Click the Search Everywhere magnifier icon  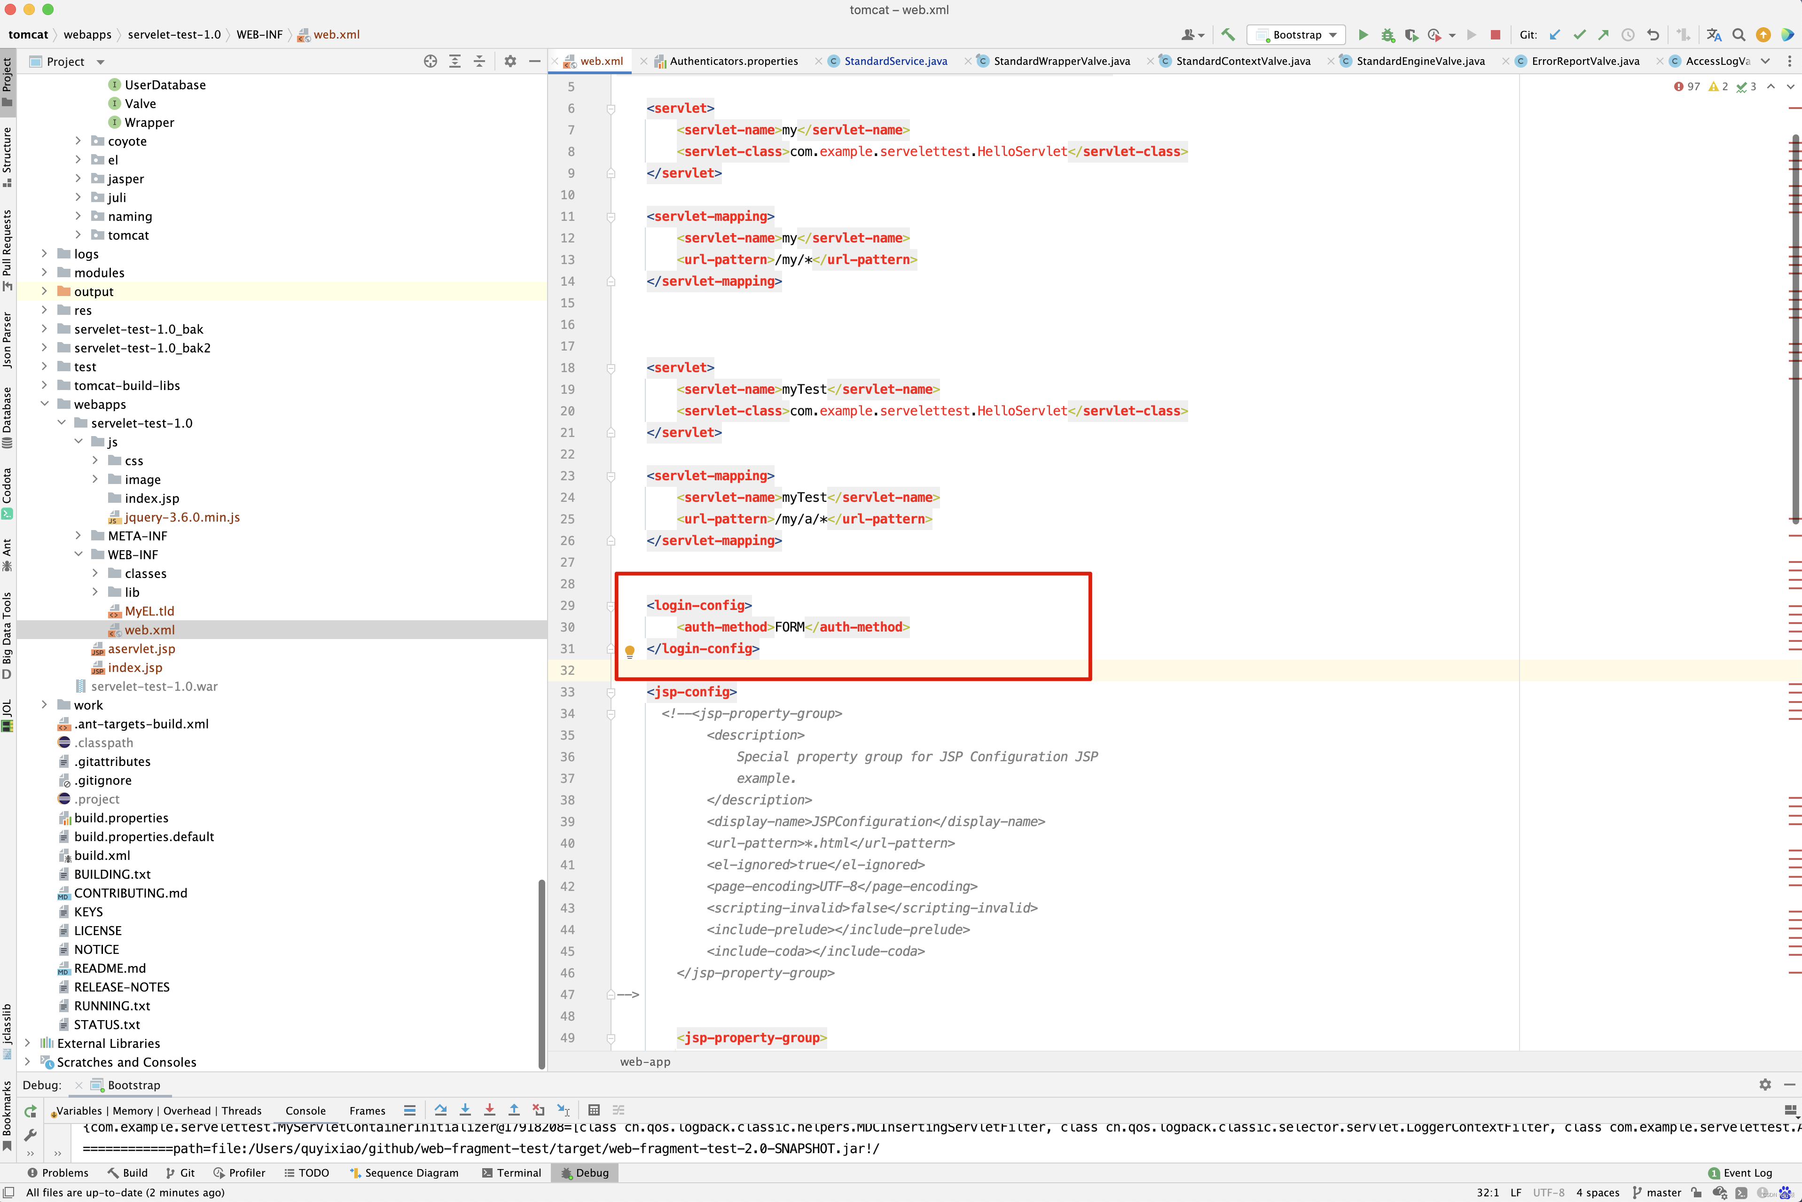point(1739,34)
